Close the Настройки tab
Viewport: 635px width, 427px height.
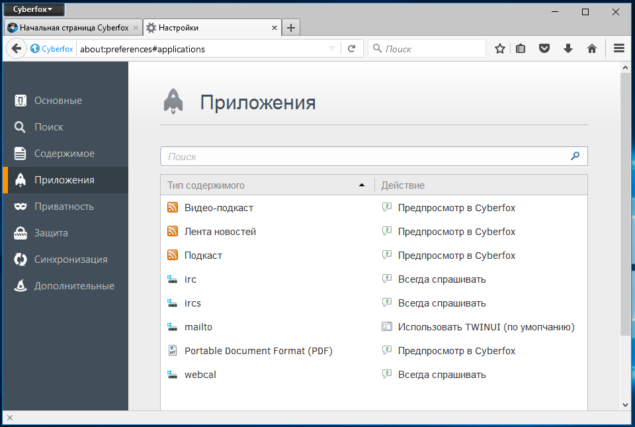(274, 28)
